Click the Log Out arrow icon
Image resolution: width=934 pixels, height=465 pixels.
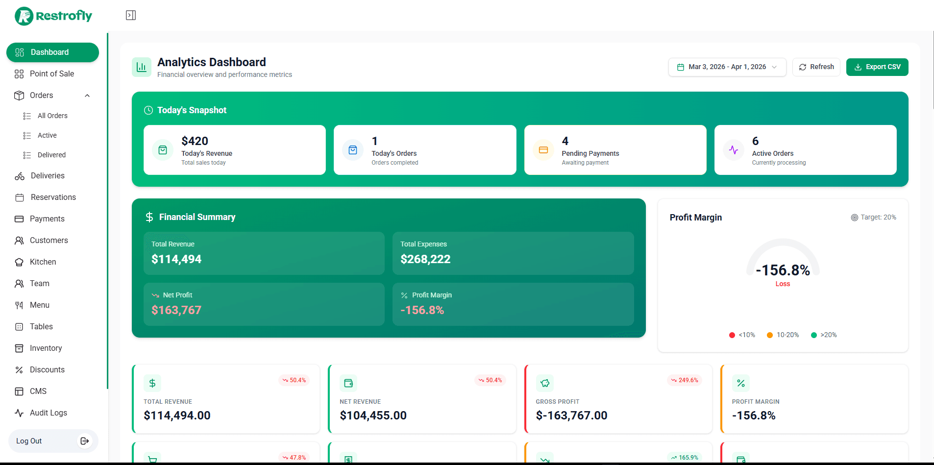click(85, 441)
